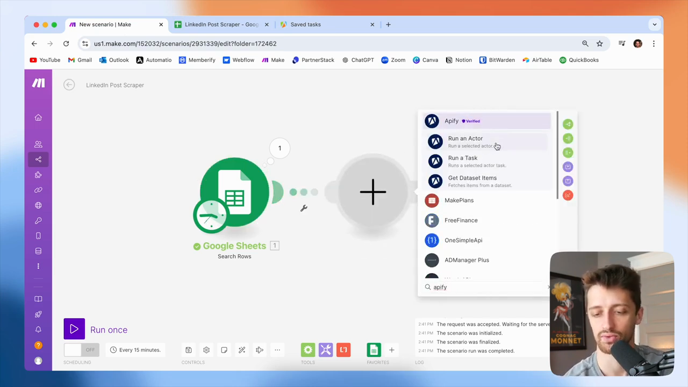
Task: Click the empty plus module on canvas
Action: 373,192
